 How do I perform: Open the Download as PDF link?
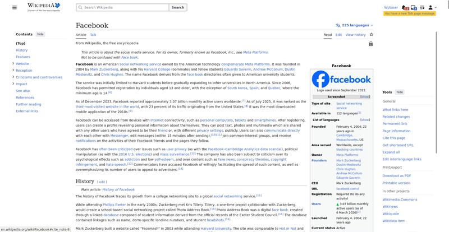(396, 176)
